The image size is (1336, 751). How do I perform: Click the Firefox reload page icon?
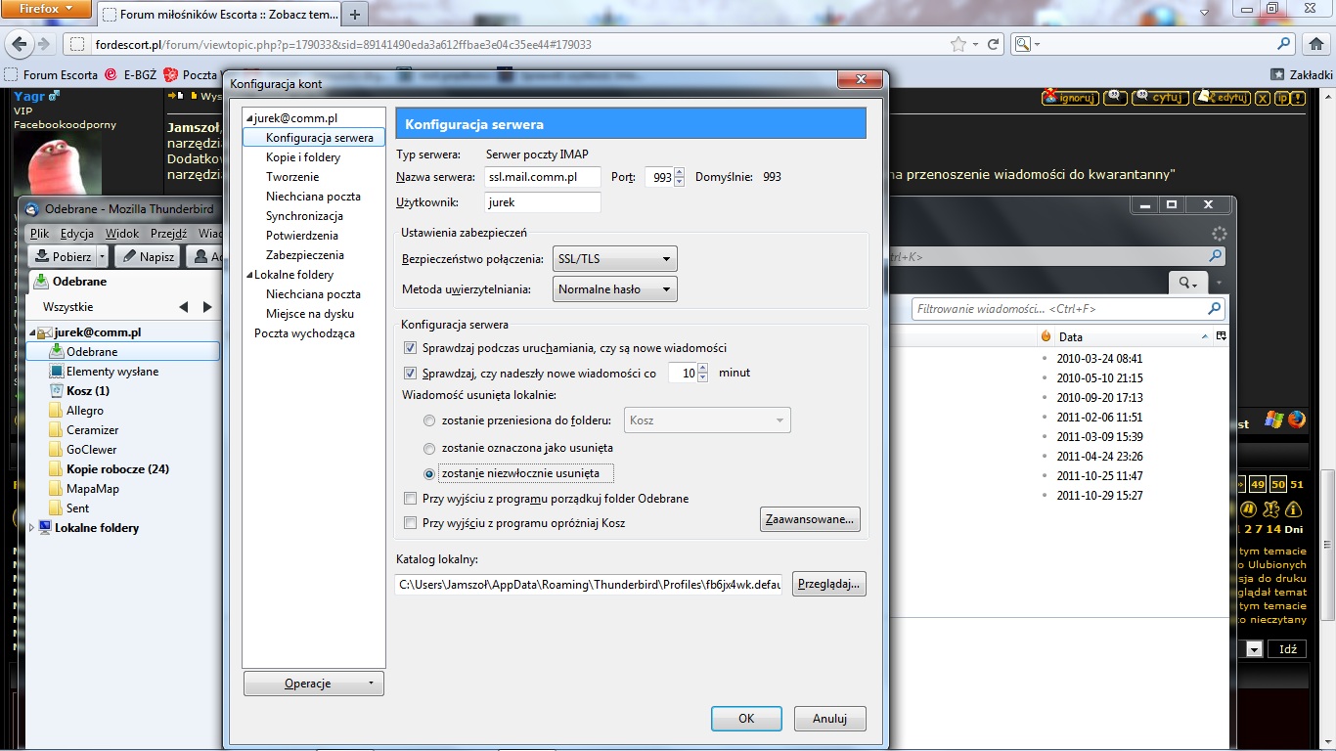(993, 44)
